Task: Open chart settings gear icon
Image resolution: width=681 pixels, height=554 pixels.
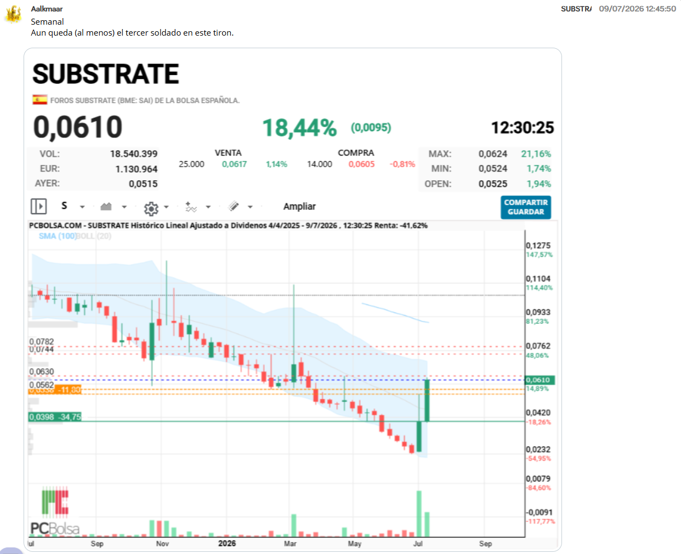Action: (x=151, y=208)
